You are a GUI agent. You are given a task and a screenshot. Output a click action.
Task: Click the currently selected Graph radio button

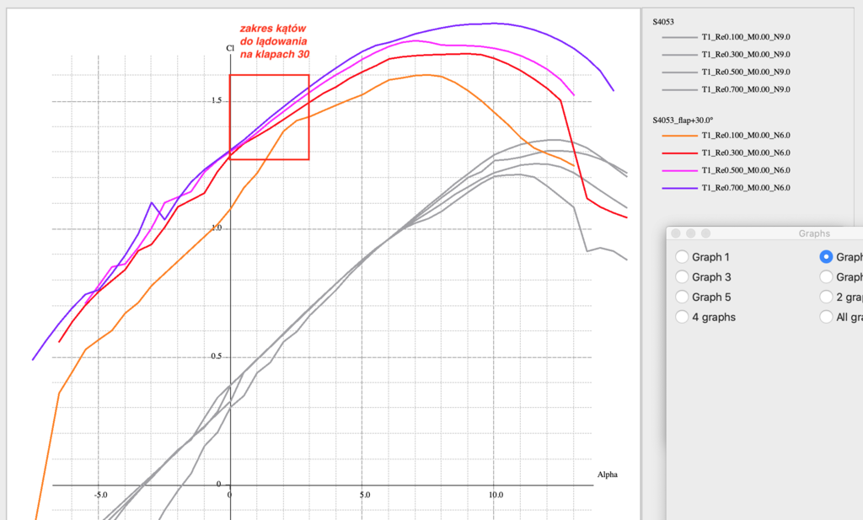coord(827,257)
